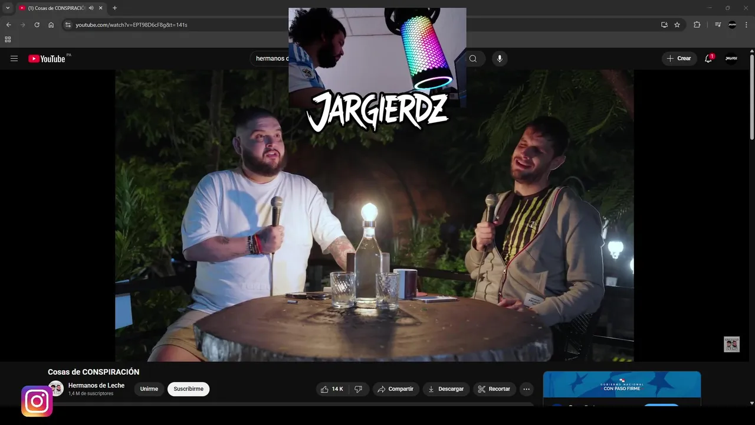Download the video using Descargar

click(x=446, y=389)
